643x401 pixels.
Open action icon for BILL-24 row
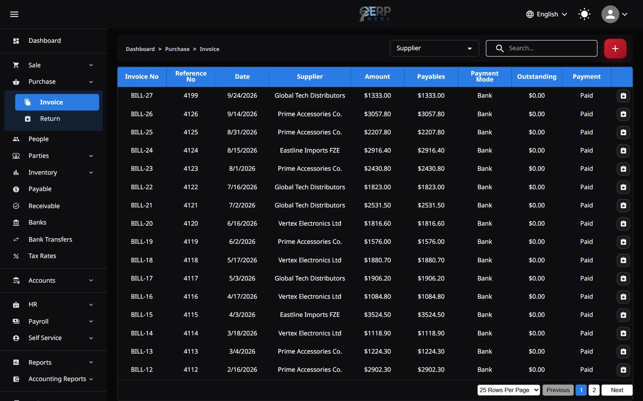pos(623,151)
